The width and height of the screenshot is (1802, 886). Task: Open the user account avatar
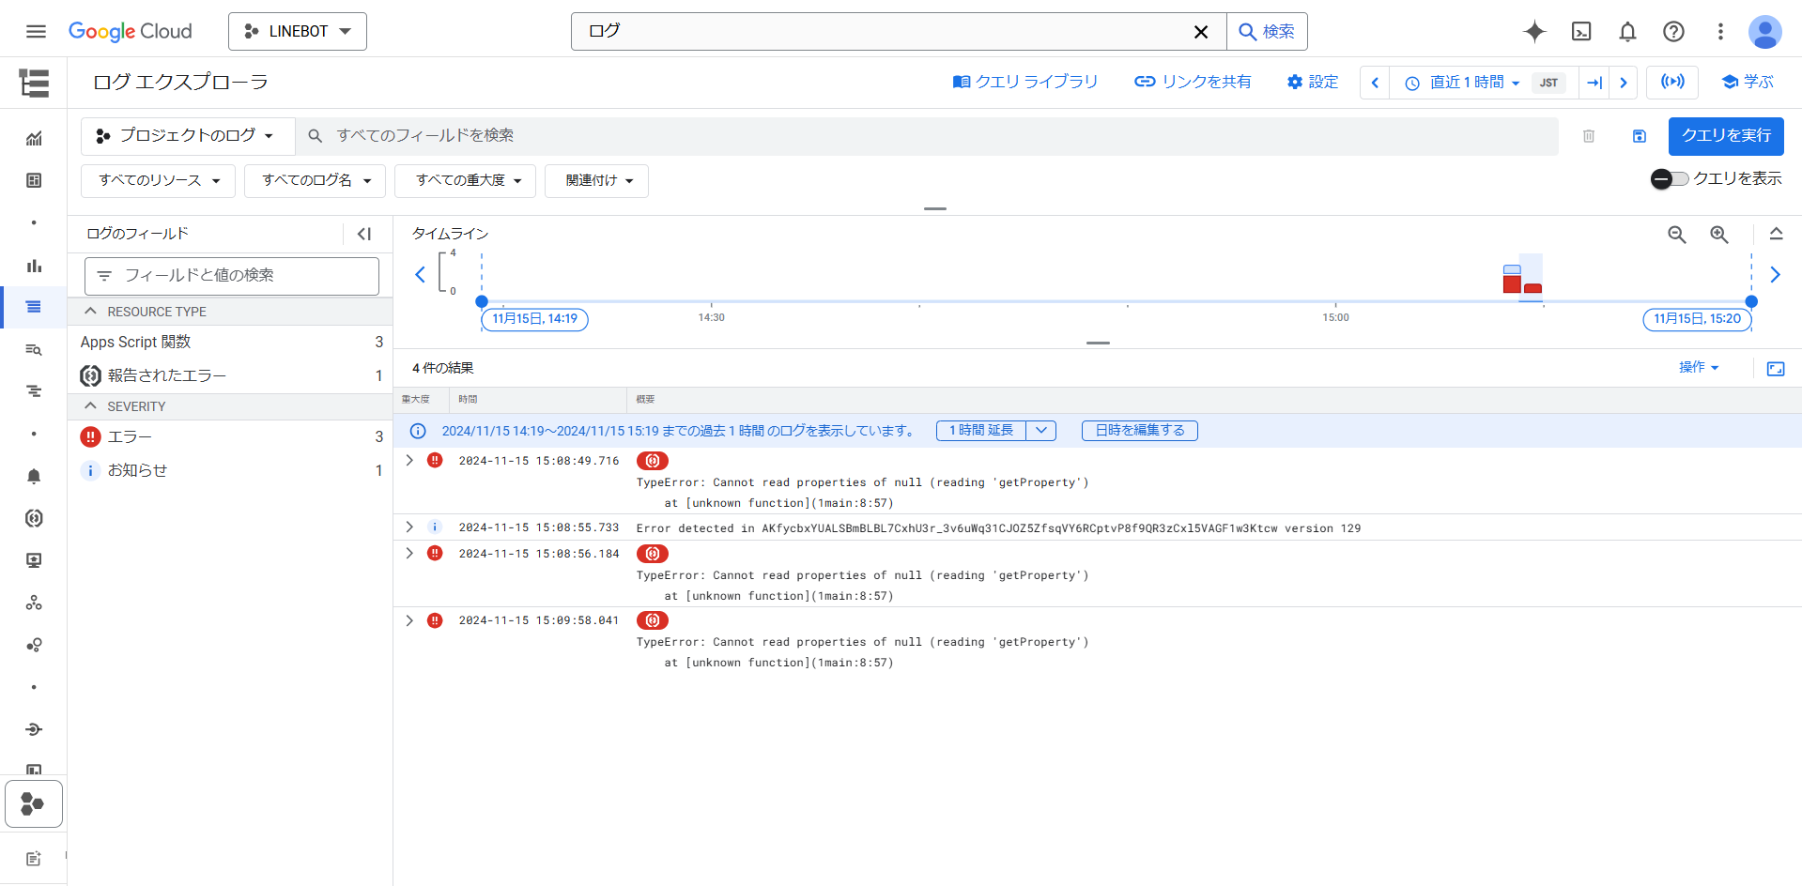pyautogui.click(x=1764, y=32)
